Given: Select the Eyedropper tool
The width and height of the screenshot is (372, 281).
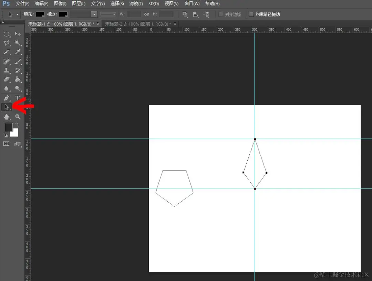Looking at the screenshot, I should pos(18,52).
